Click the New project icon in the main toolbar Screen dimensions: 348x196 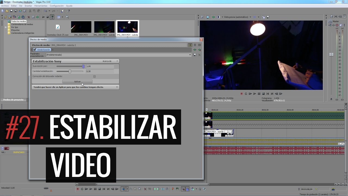[2, 11]
